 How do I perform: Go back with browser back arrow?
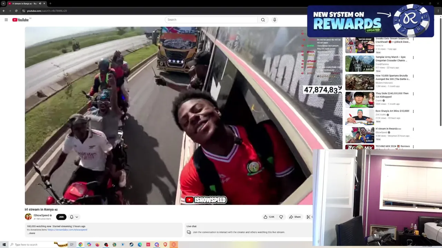pyautogui.click(x=4, y=11)
